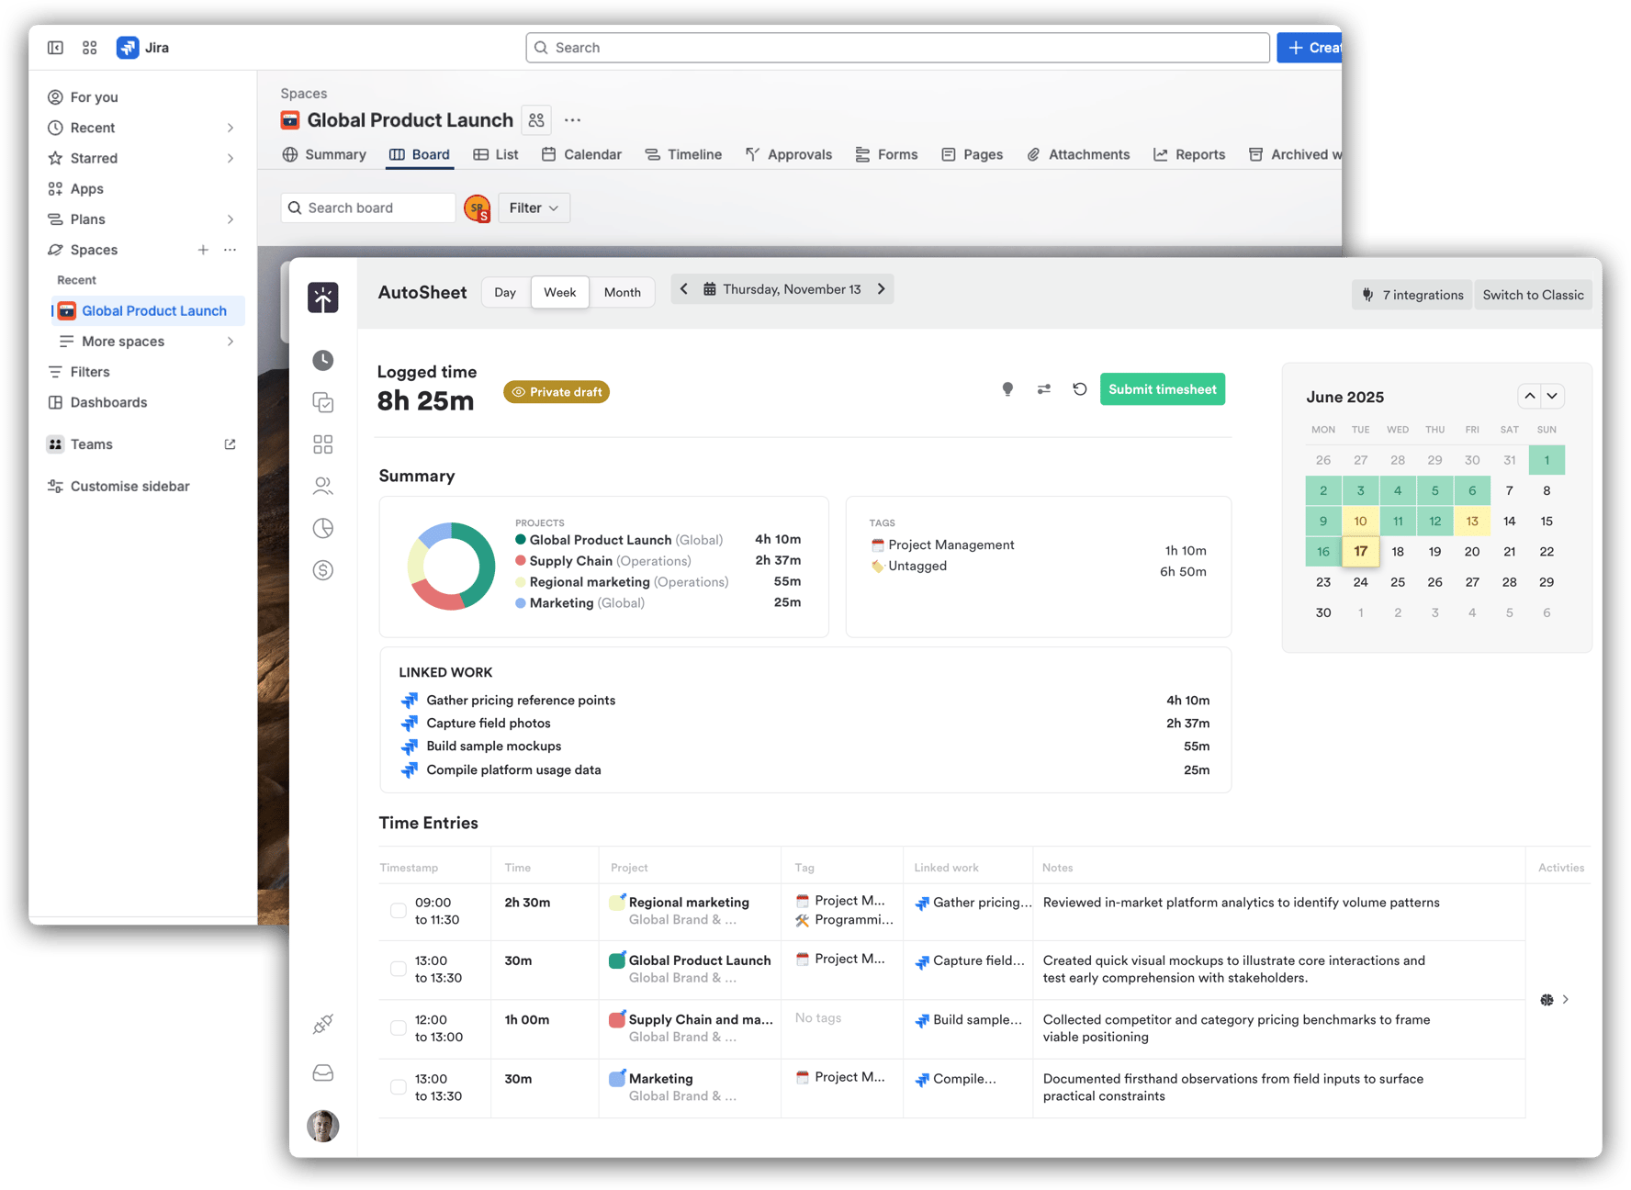The height and width of the screenshot is (1190, 1631).
Task: Open the approved tasks panel icon in sidebar
Action: pos(322,402)
